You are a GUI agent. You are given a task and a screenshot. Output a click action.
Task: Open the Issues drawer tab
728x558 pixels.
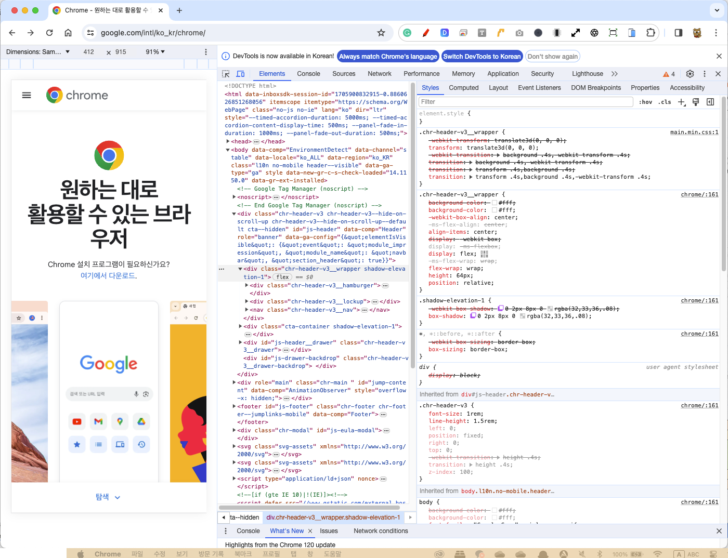(x=329, y=531)
